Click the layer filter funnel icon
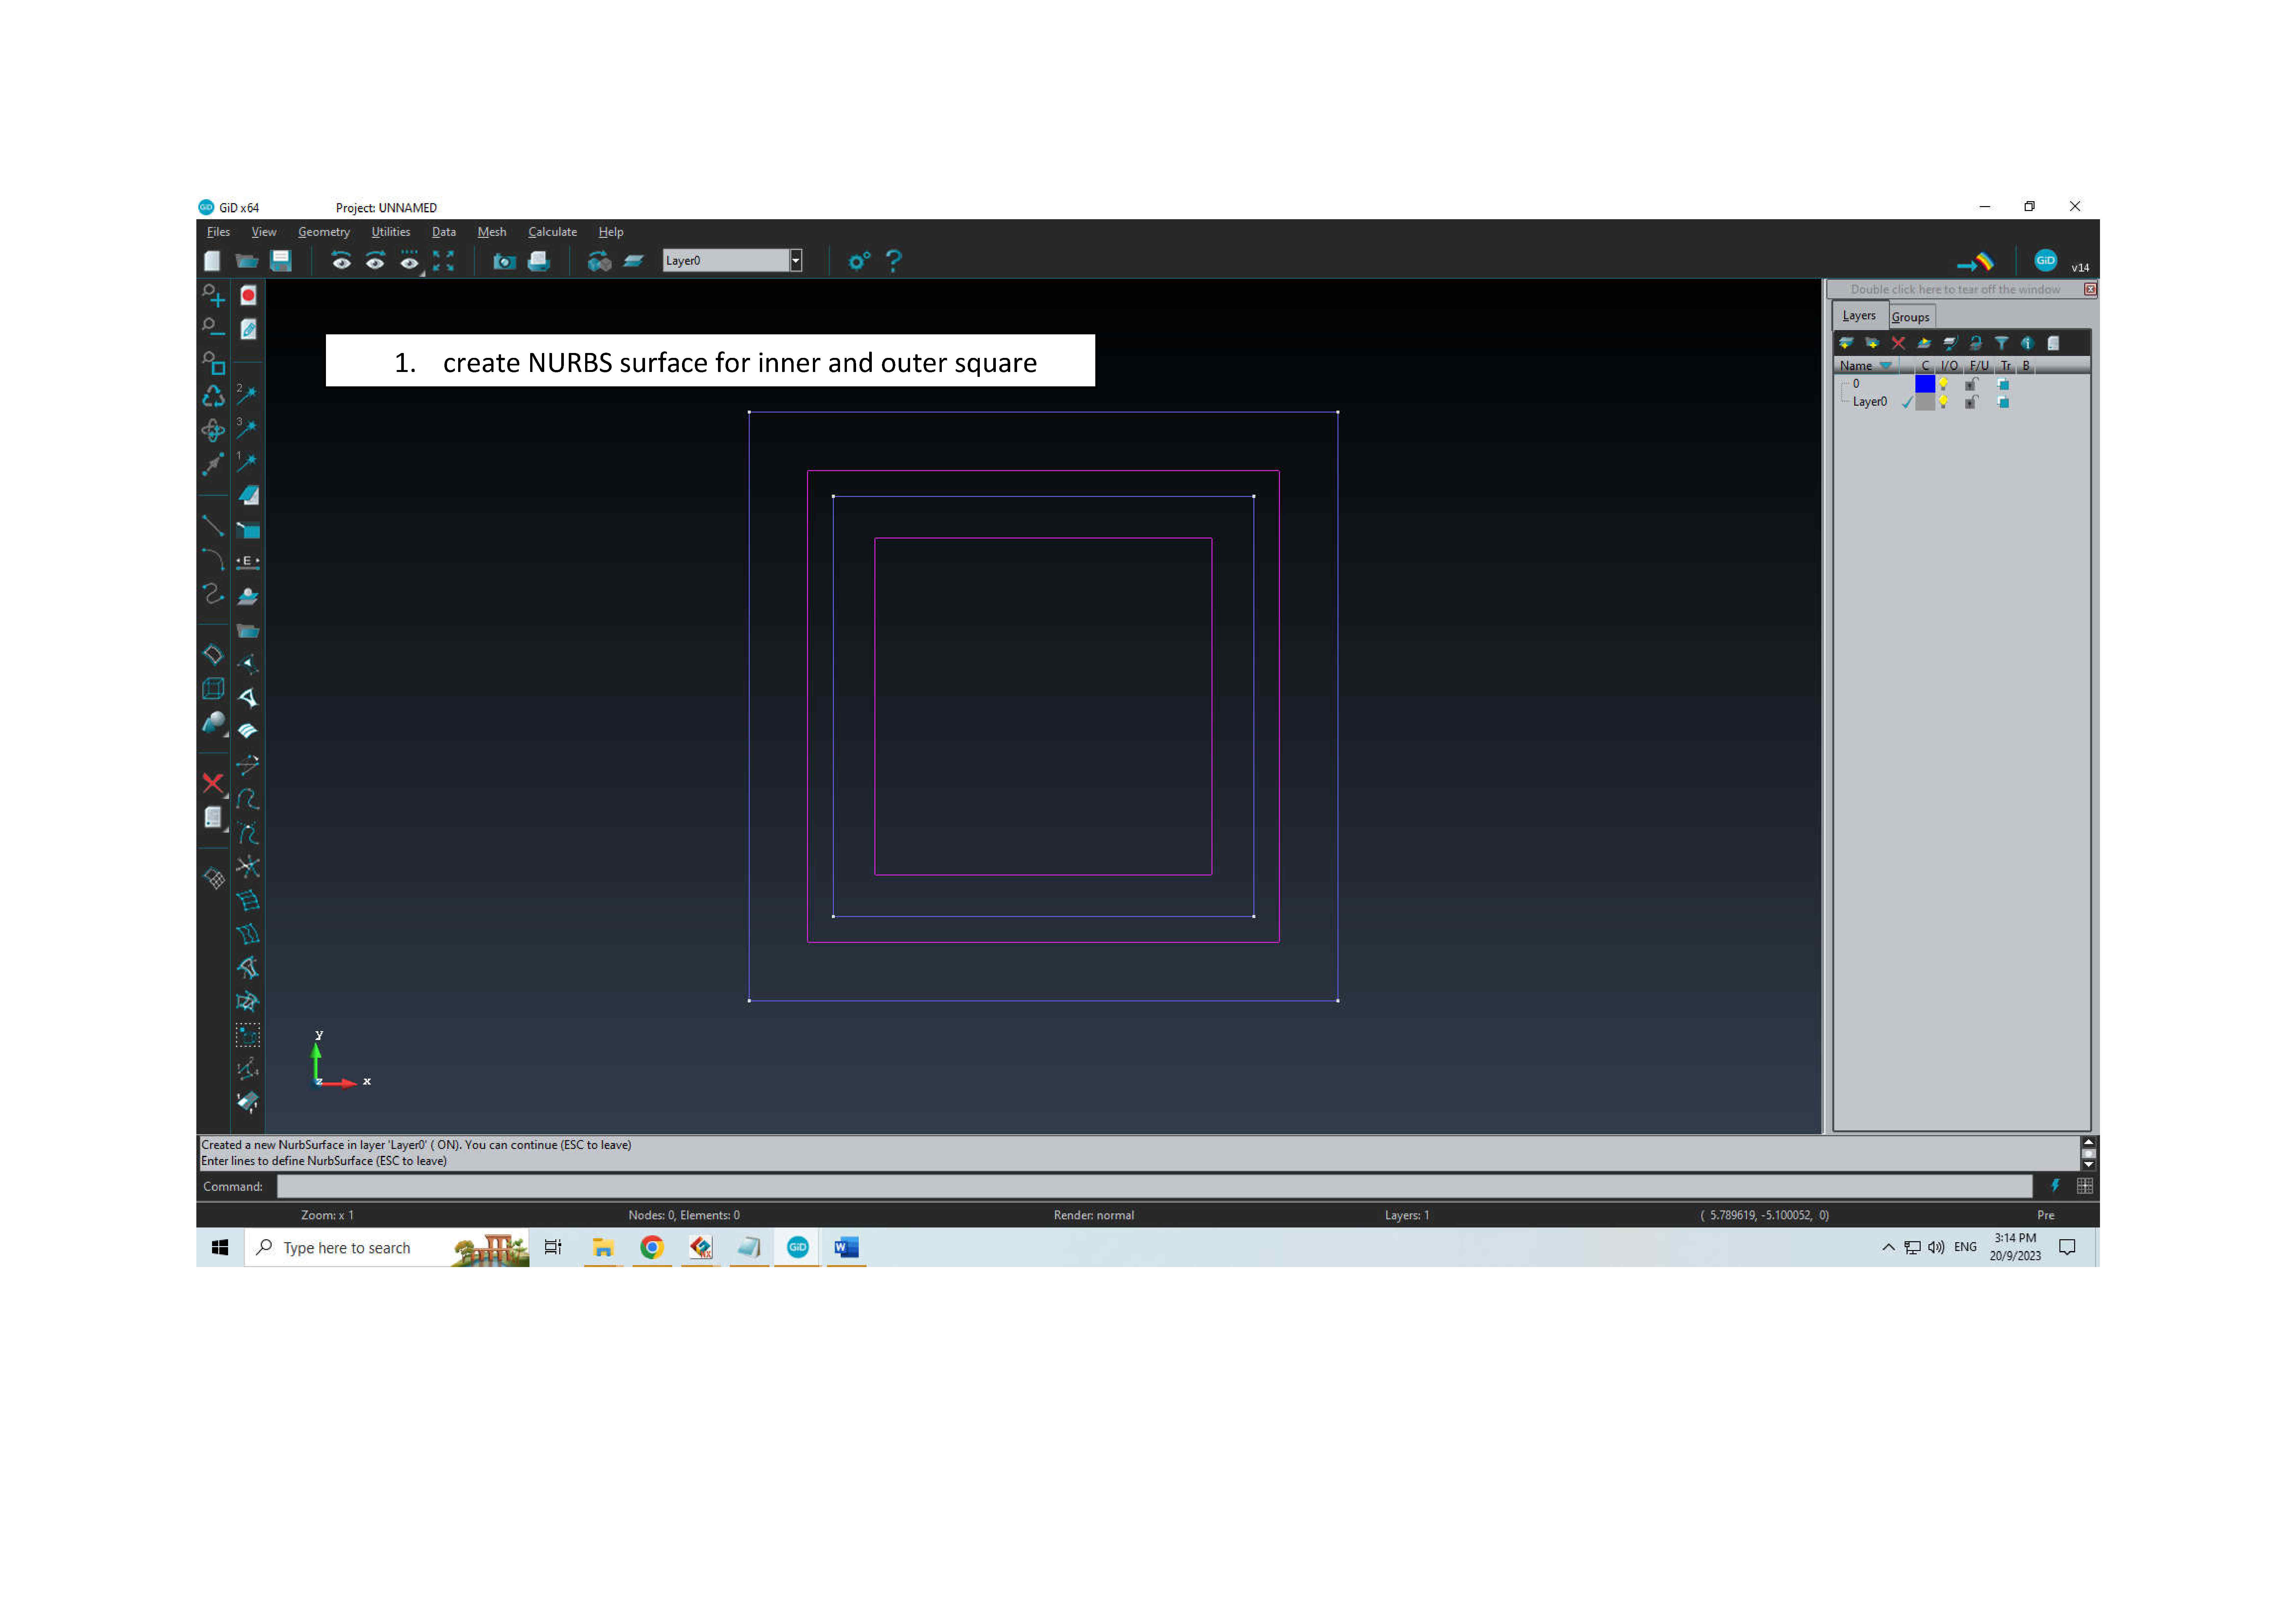This screenshot has height=1623, width=2296. tap(2002, 343)
